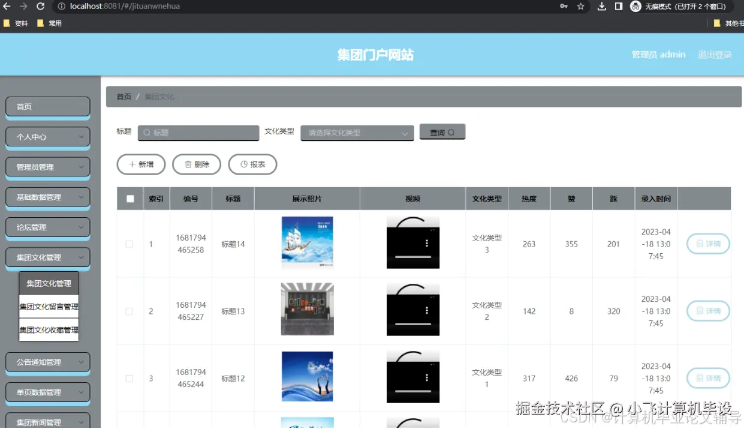Open the 其他书签 bookmark folder
744x429 pixels.
(x=728, y=23)
